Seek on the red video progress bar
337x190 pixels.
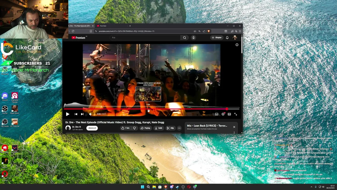152,109
